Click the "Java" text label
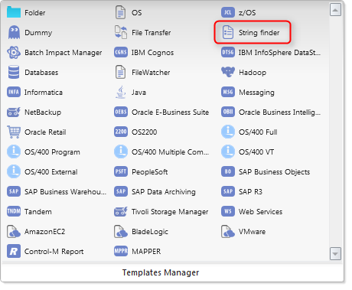The width and height of the screenshot is (352, 290). [139, 93]
